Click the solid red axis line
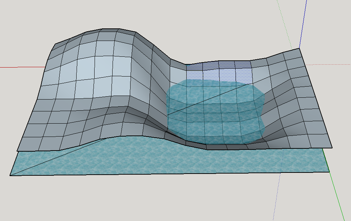Screen dimensions: 351x221 click(x=22, y=67)
